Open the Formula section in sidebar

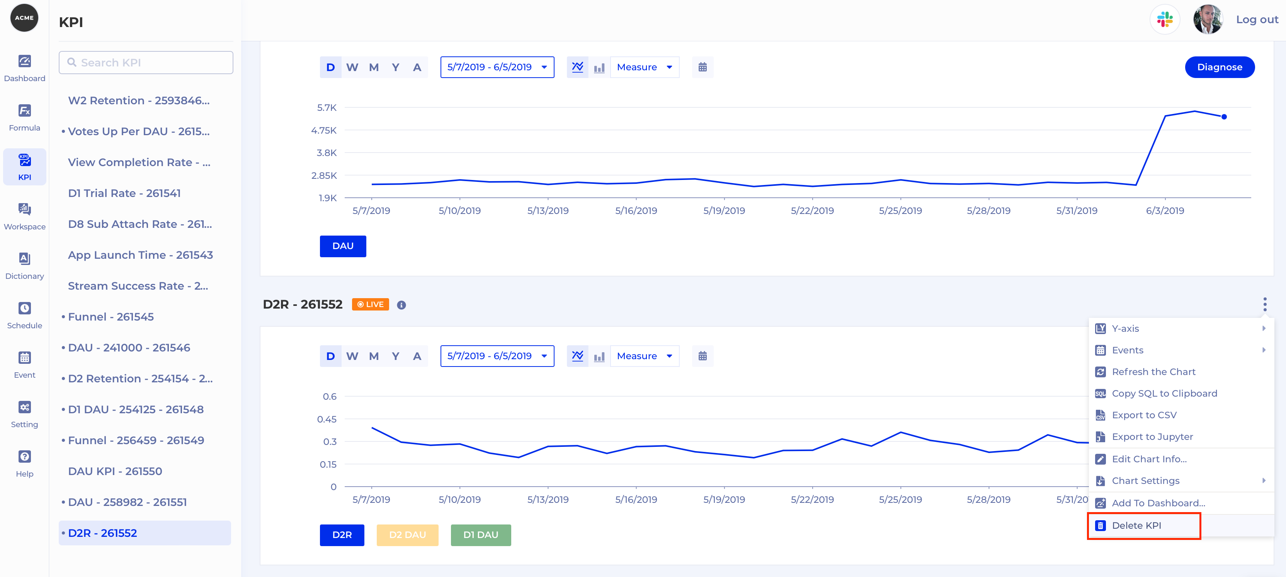point(24,117)
